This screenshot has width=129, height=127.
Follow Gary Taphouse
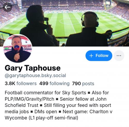click(99, 56)
